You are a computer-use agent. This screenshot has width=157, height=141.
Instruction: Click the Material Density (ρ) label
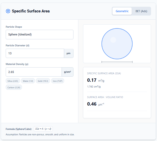pyautogui.click(x=17, y=64)
